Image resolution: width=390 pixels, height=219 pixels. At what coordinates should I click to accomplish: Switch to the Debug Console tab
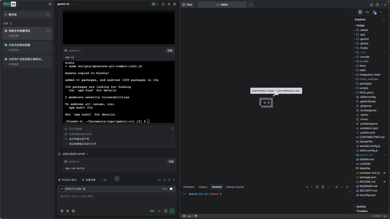click(x=235, y=187)
